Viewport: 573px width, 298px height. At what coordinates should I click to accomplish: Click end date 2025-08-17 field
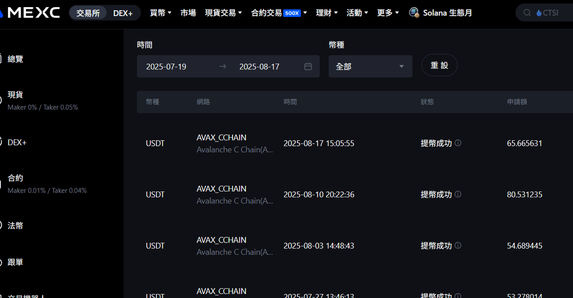(x=259, y=67)
